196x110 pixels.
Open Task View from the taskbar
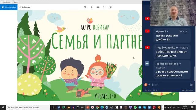(x=53, y=107)
